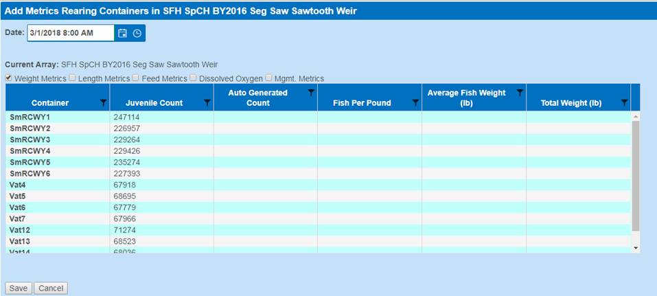Open the calendar date picker icon
The width and height of the screenshot is (657, 296).
pyautogui.click(x=122, y=33)
